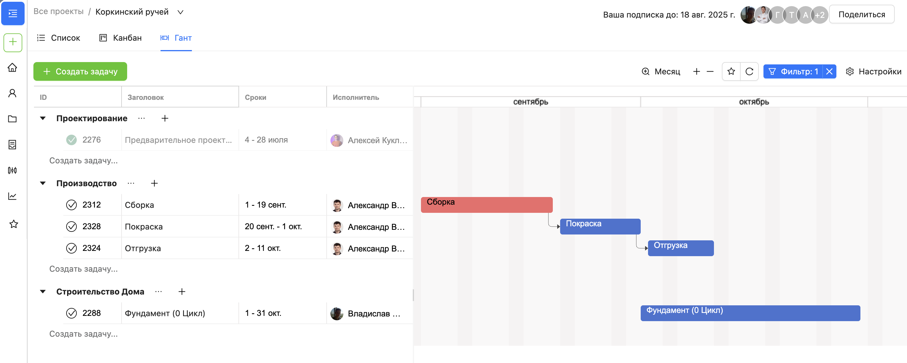Open the user profile icon in sidebar
Image resolution: width=907 pixels, height=363 pixels.
point(13,93)
